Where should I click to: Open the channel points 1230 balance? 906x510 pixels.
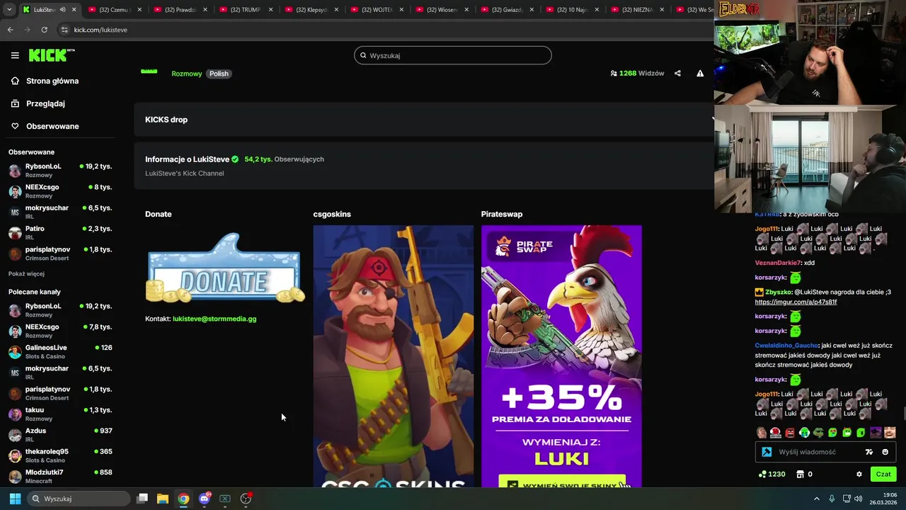click(x=772, y=475)
